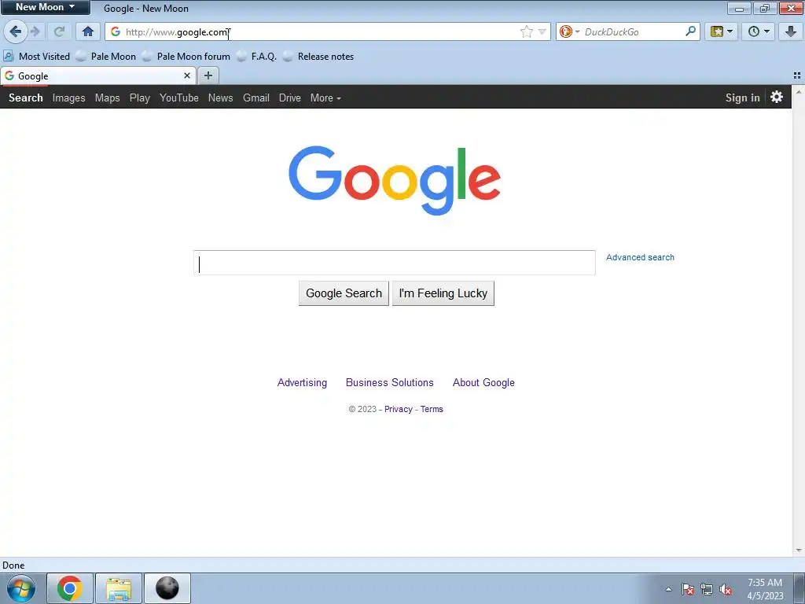Click Sign in
The image size is (805, 604).
point(742,98)
